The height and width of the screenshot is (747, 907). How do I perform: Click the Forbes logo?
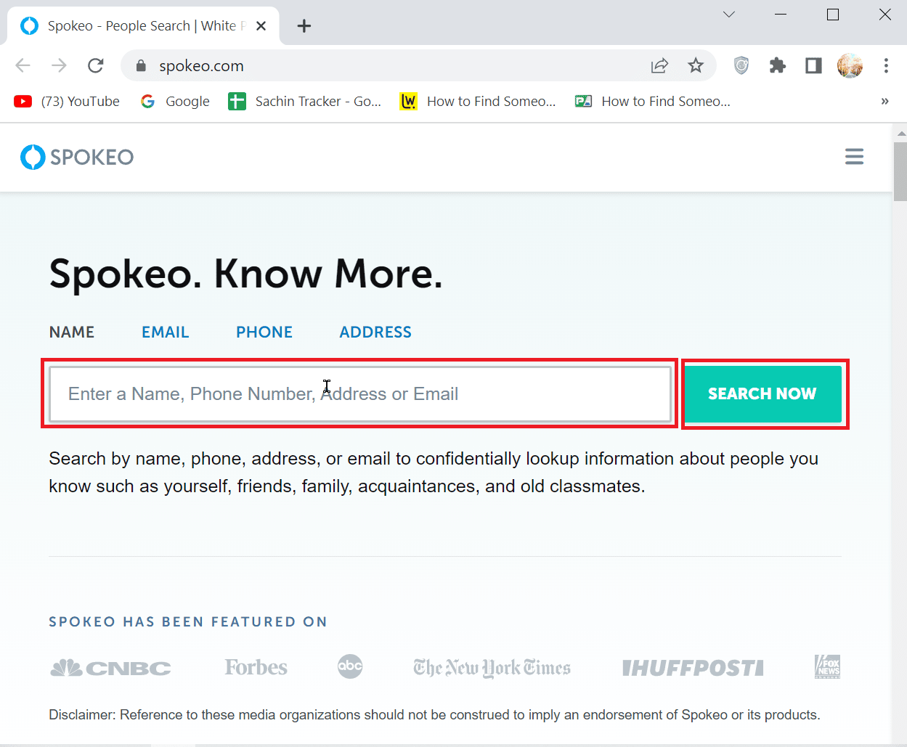coord(256,667)
